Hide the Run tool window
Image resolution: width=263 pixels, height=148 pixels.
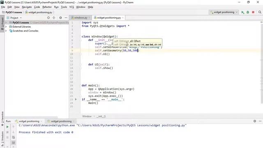[260, 121]
